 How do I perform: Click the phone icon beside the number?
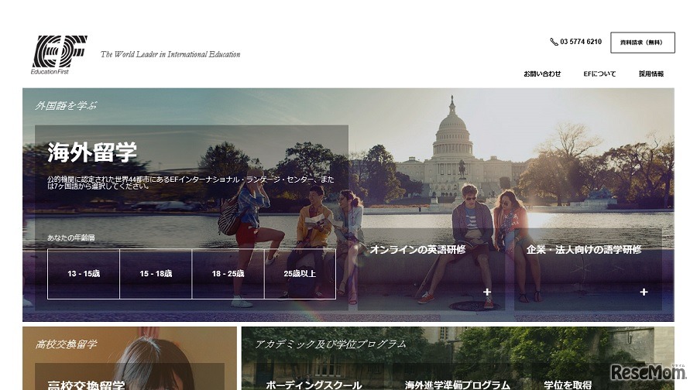coord(554,42)
